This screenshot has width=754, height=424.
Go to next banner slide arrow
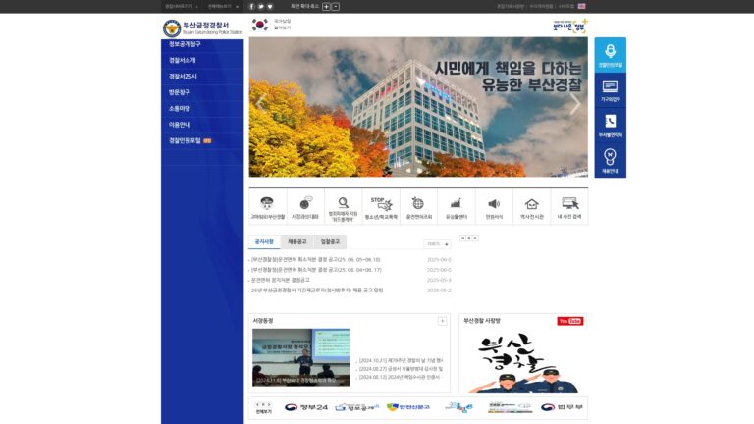[x=575, y=103]
